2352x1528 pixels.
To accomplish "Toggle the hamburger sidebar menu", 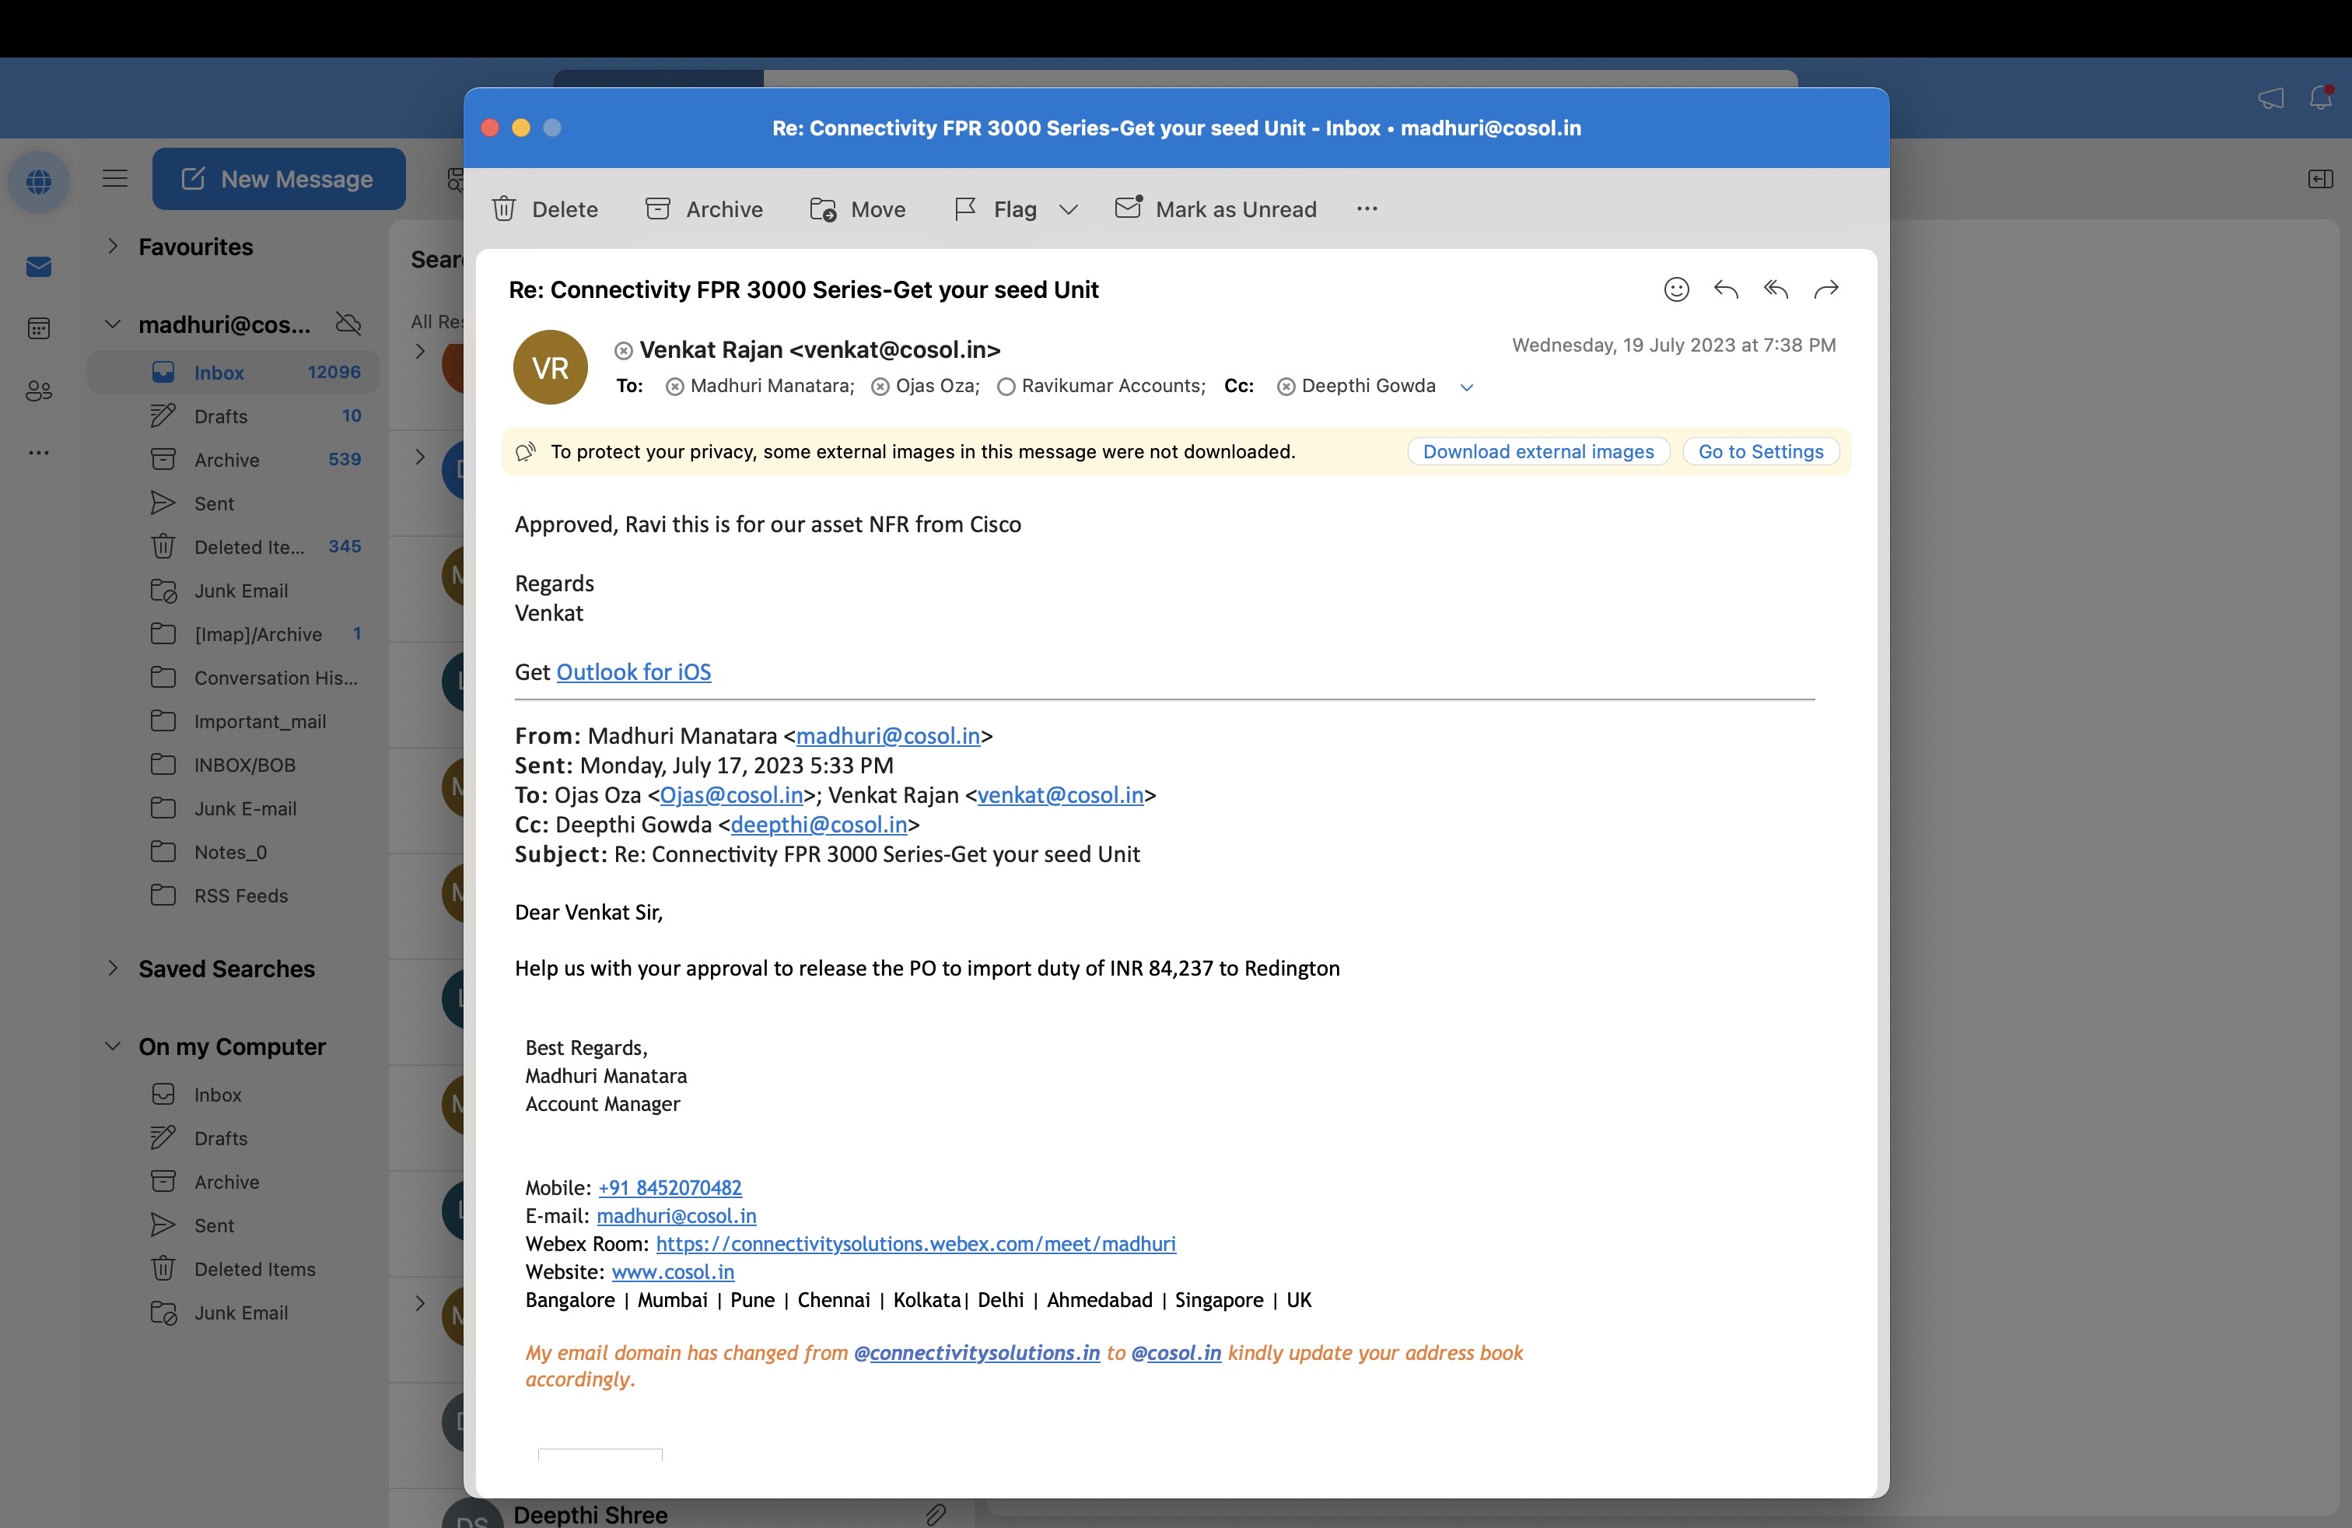I will click(x=114, y=179).
